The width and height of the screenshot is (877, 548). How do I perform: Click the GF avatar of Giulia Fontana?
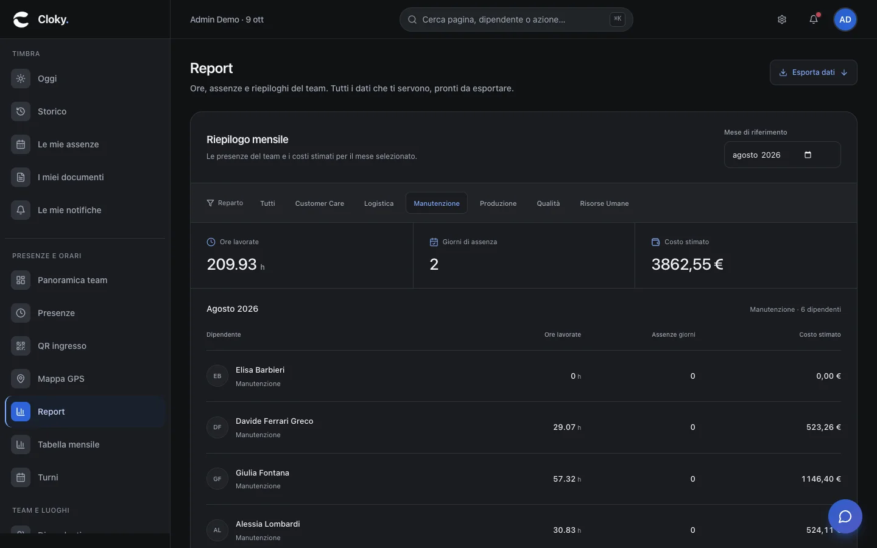pos(217,479)
